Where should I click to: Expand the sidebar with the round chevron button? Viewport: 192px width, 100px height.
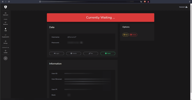pyautogui.click(x=6, y=58)
